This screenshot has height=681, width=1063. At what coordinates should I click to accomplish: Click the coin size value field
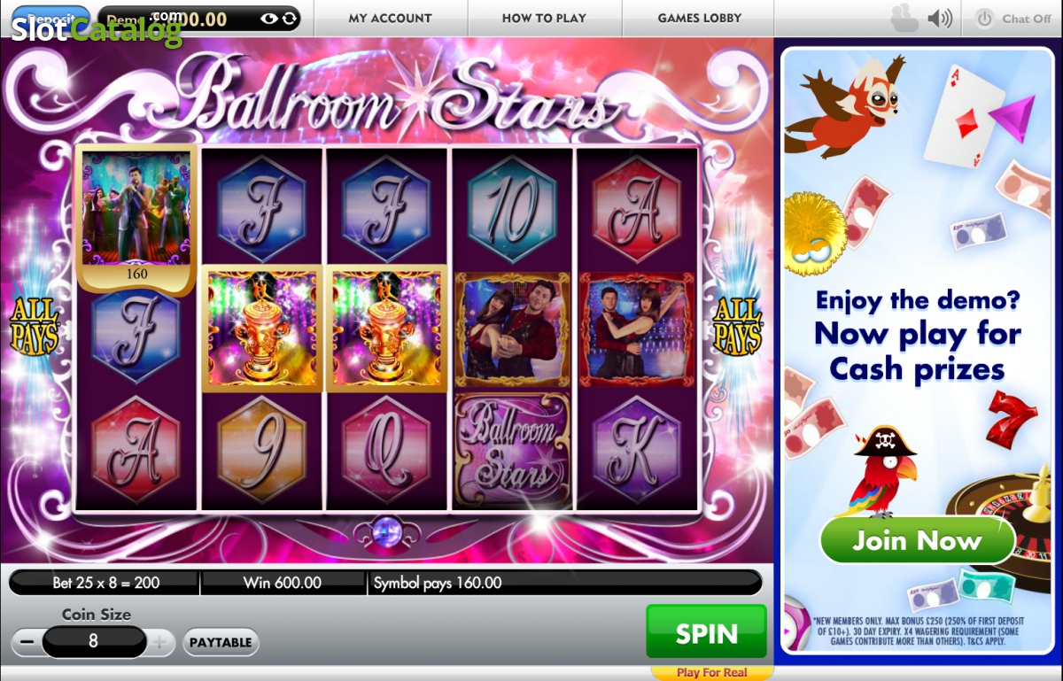pyautogui.click(x=94, y=642)
